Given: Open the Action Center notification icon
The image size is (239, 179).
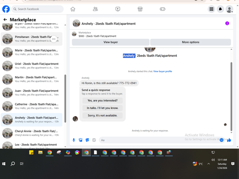Looking at the screenshot, I should 233,164.
